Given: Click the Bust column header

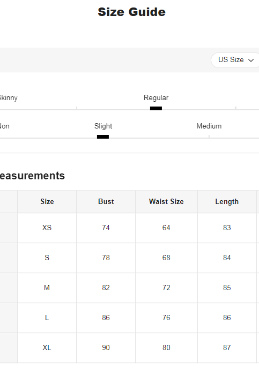Looking at the screenshot, I should tap(106, 201).
